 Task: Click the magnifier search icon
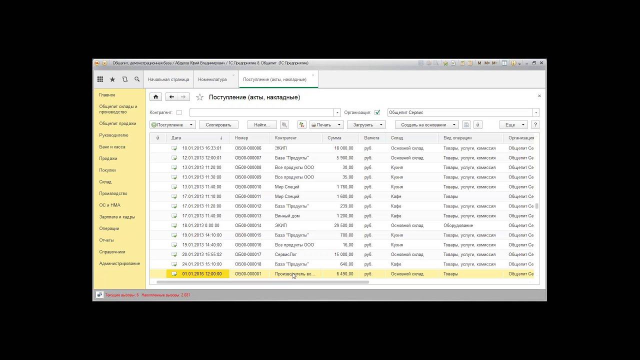click(137, 79)
